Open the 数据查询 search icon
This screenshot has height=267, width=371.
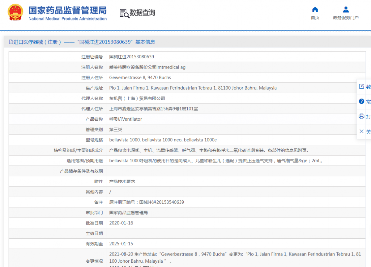pos(125,13)
